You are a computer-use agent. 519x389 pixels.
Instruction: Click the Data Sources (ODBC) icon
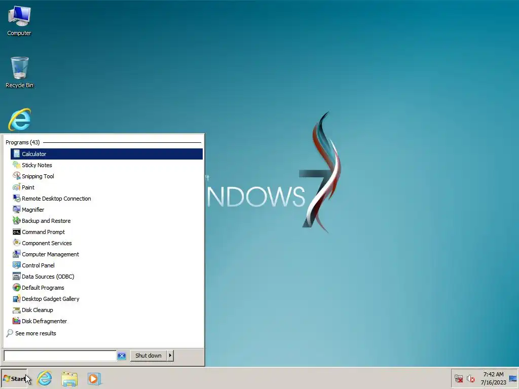(17, 276)
